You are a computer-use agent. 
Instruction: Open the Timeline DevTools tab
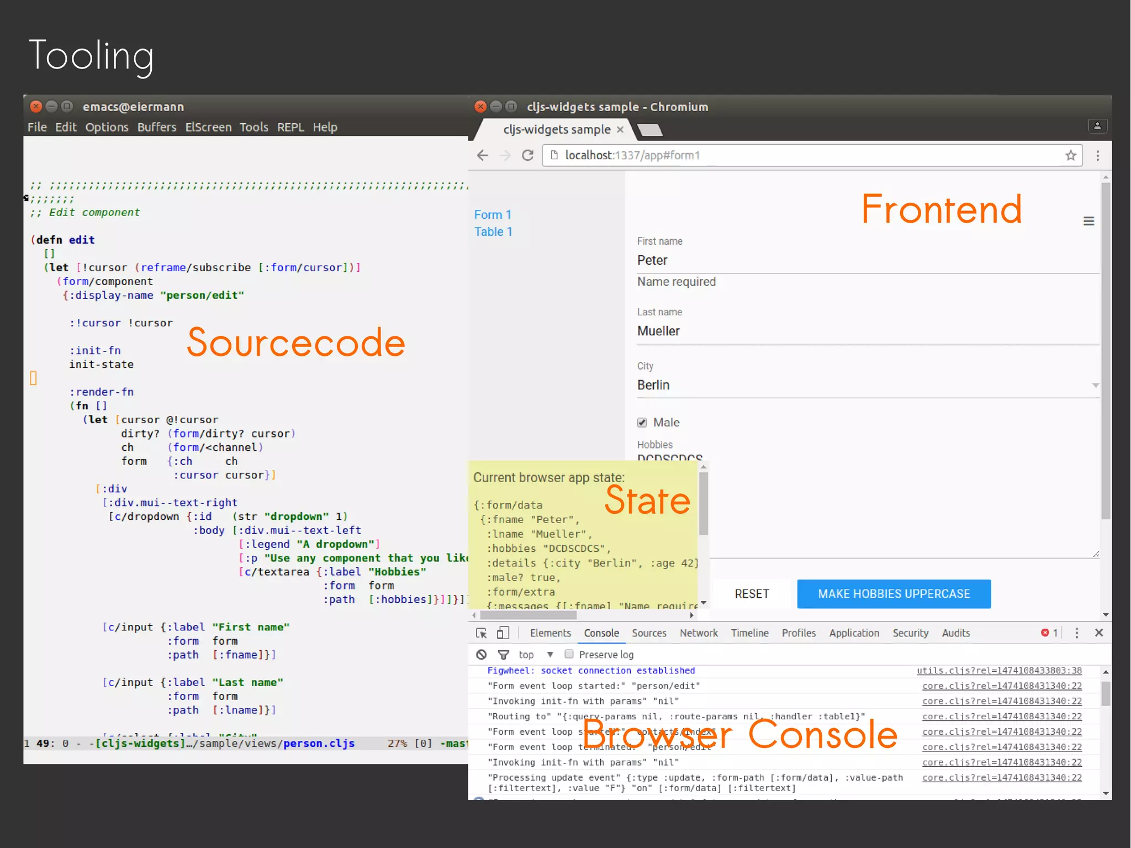click(749, 633)
